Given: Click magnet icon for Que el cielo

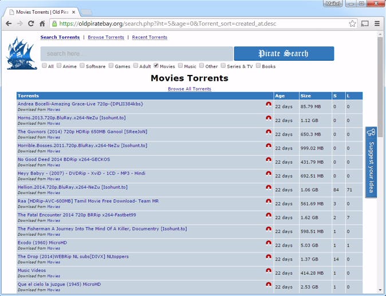Looking at the screenshot, I should [269, 284].
